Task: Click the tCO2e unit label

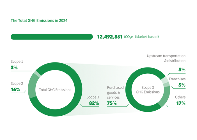Action: pos(128,37)
